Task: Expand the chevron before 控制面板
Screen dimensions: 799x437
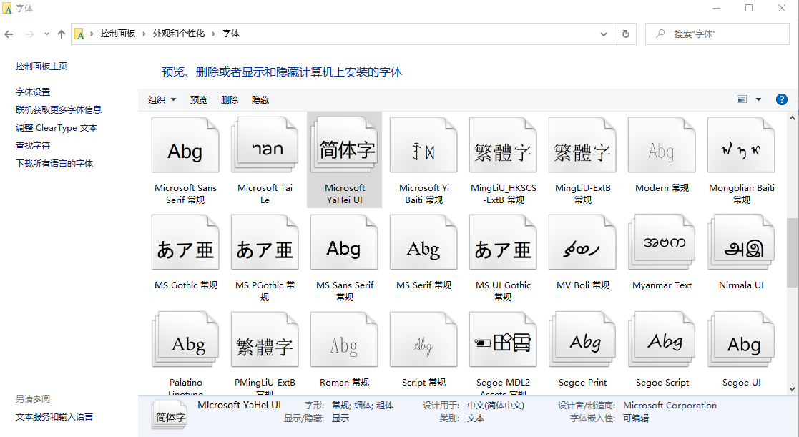Action: coord(92,34)
